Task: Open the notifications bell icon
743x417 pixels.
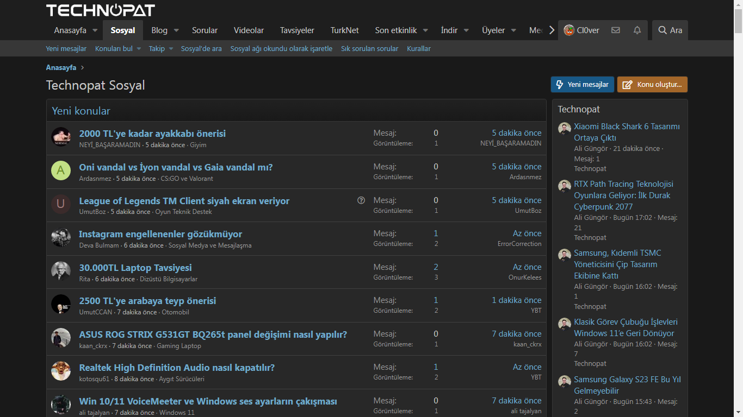Action: point(637,30)
